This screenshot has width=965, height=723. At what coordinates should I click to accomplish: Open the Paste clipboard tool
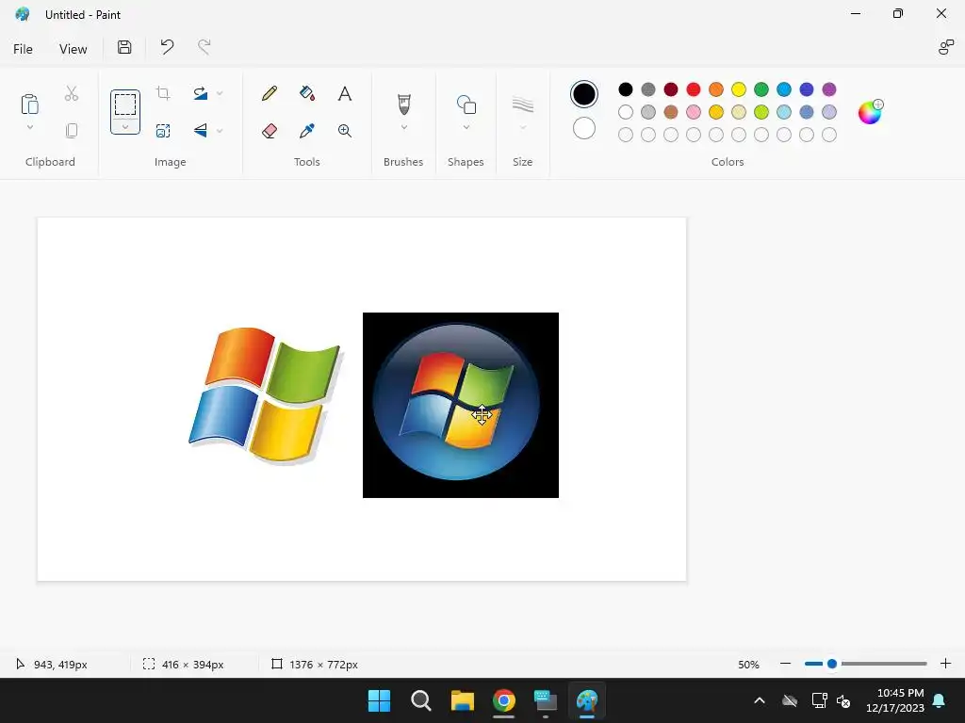pos(29,104)
